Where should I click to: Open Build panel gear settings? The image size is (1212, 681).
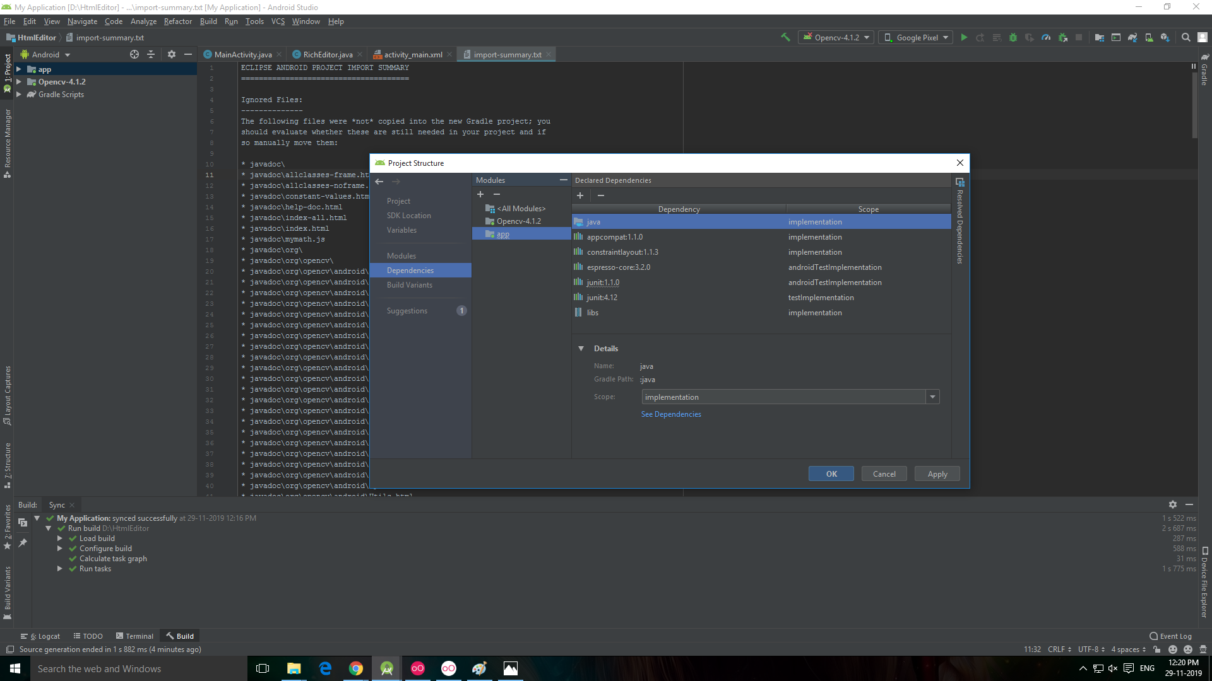coord(1173,504)
